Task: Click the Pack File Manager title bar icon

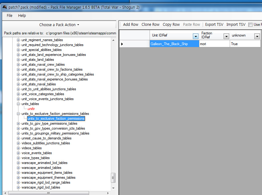Action: click(5, 6)
